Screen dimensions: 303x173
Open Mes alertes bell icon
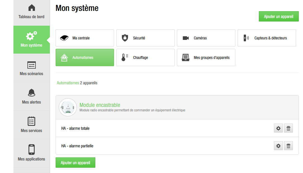click(32, 93)
